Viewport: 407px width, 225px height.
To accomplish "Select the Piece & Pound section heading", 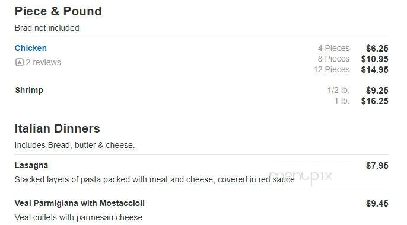I will tap(58, 11).
